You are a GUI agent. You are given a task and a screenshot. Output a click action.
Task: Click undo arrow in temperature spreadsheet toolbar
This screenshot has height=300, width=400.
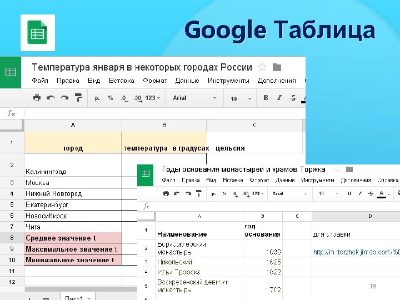51,98
